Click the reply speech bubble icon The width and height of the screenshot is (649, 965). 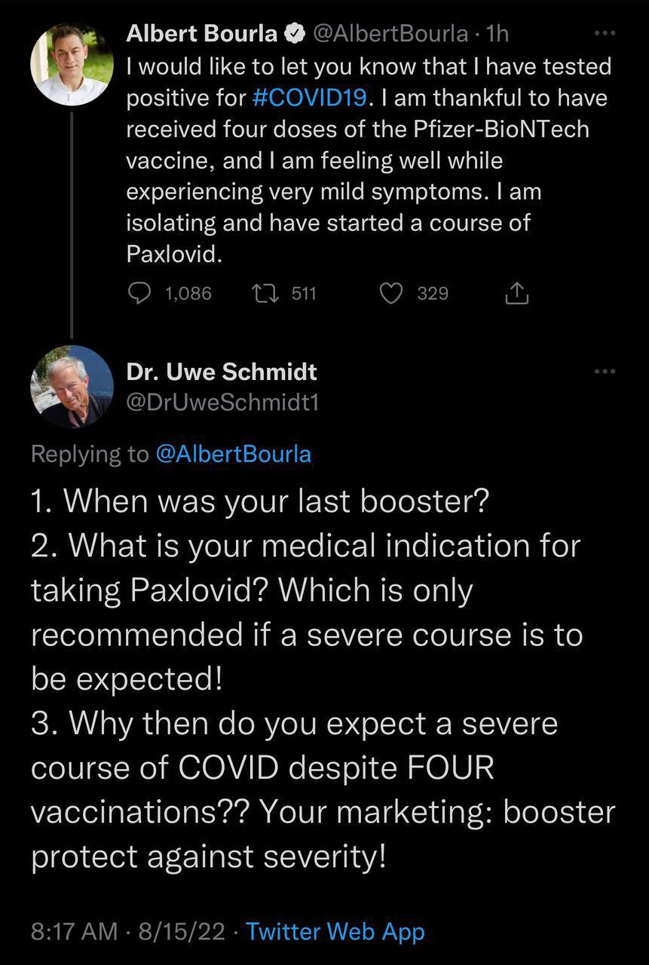(140, 293)
